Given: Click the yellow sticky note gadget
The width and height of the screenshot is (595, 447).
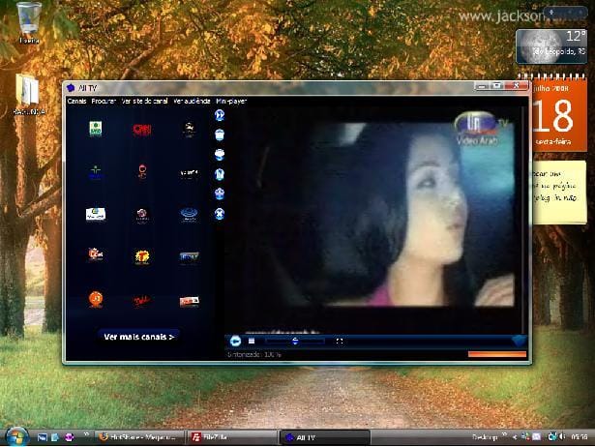Looking at the screenshot, I should click(x=559, y=193).
